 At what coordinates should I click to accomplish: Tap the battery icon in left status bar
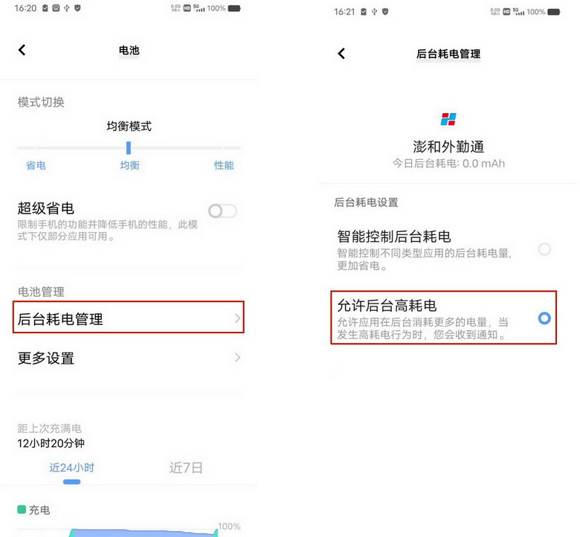coord(234,8)
